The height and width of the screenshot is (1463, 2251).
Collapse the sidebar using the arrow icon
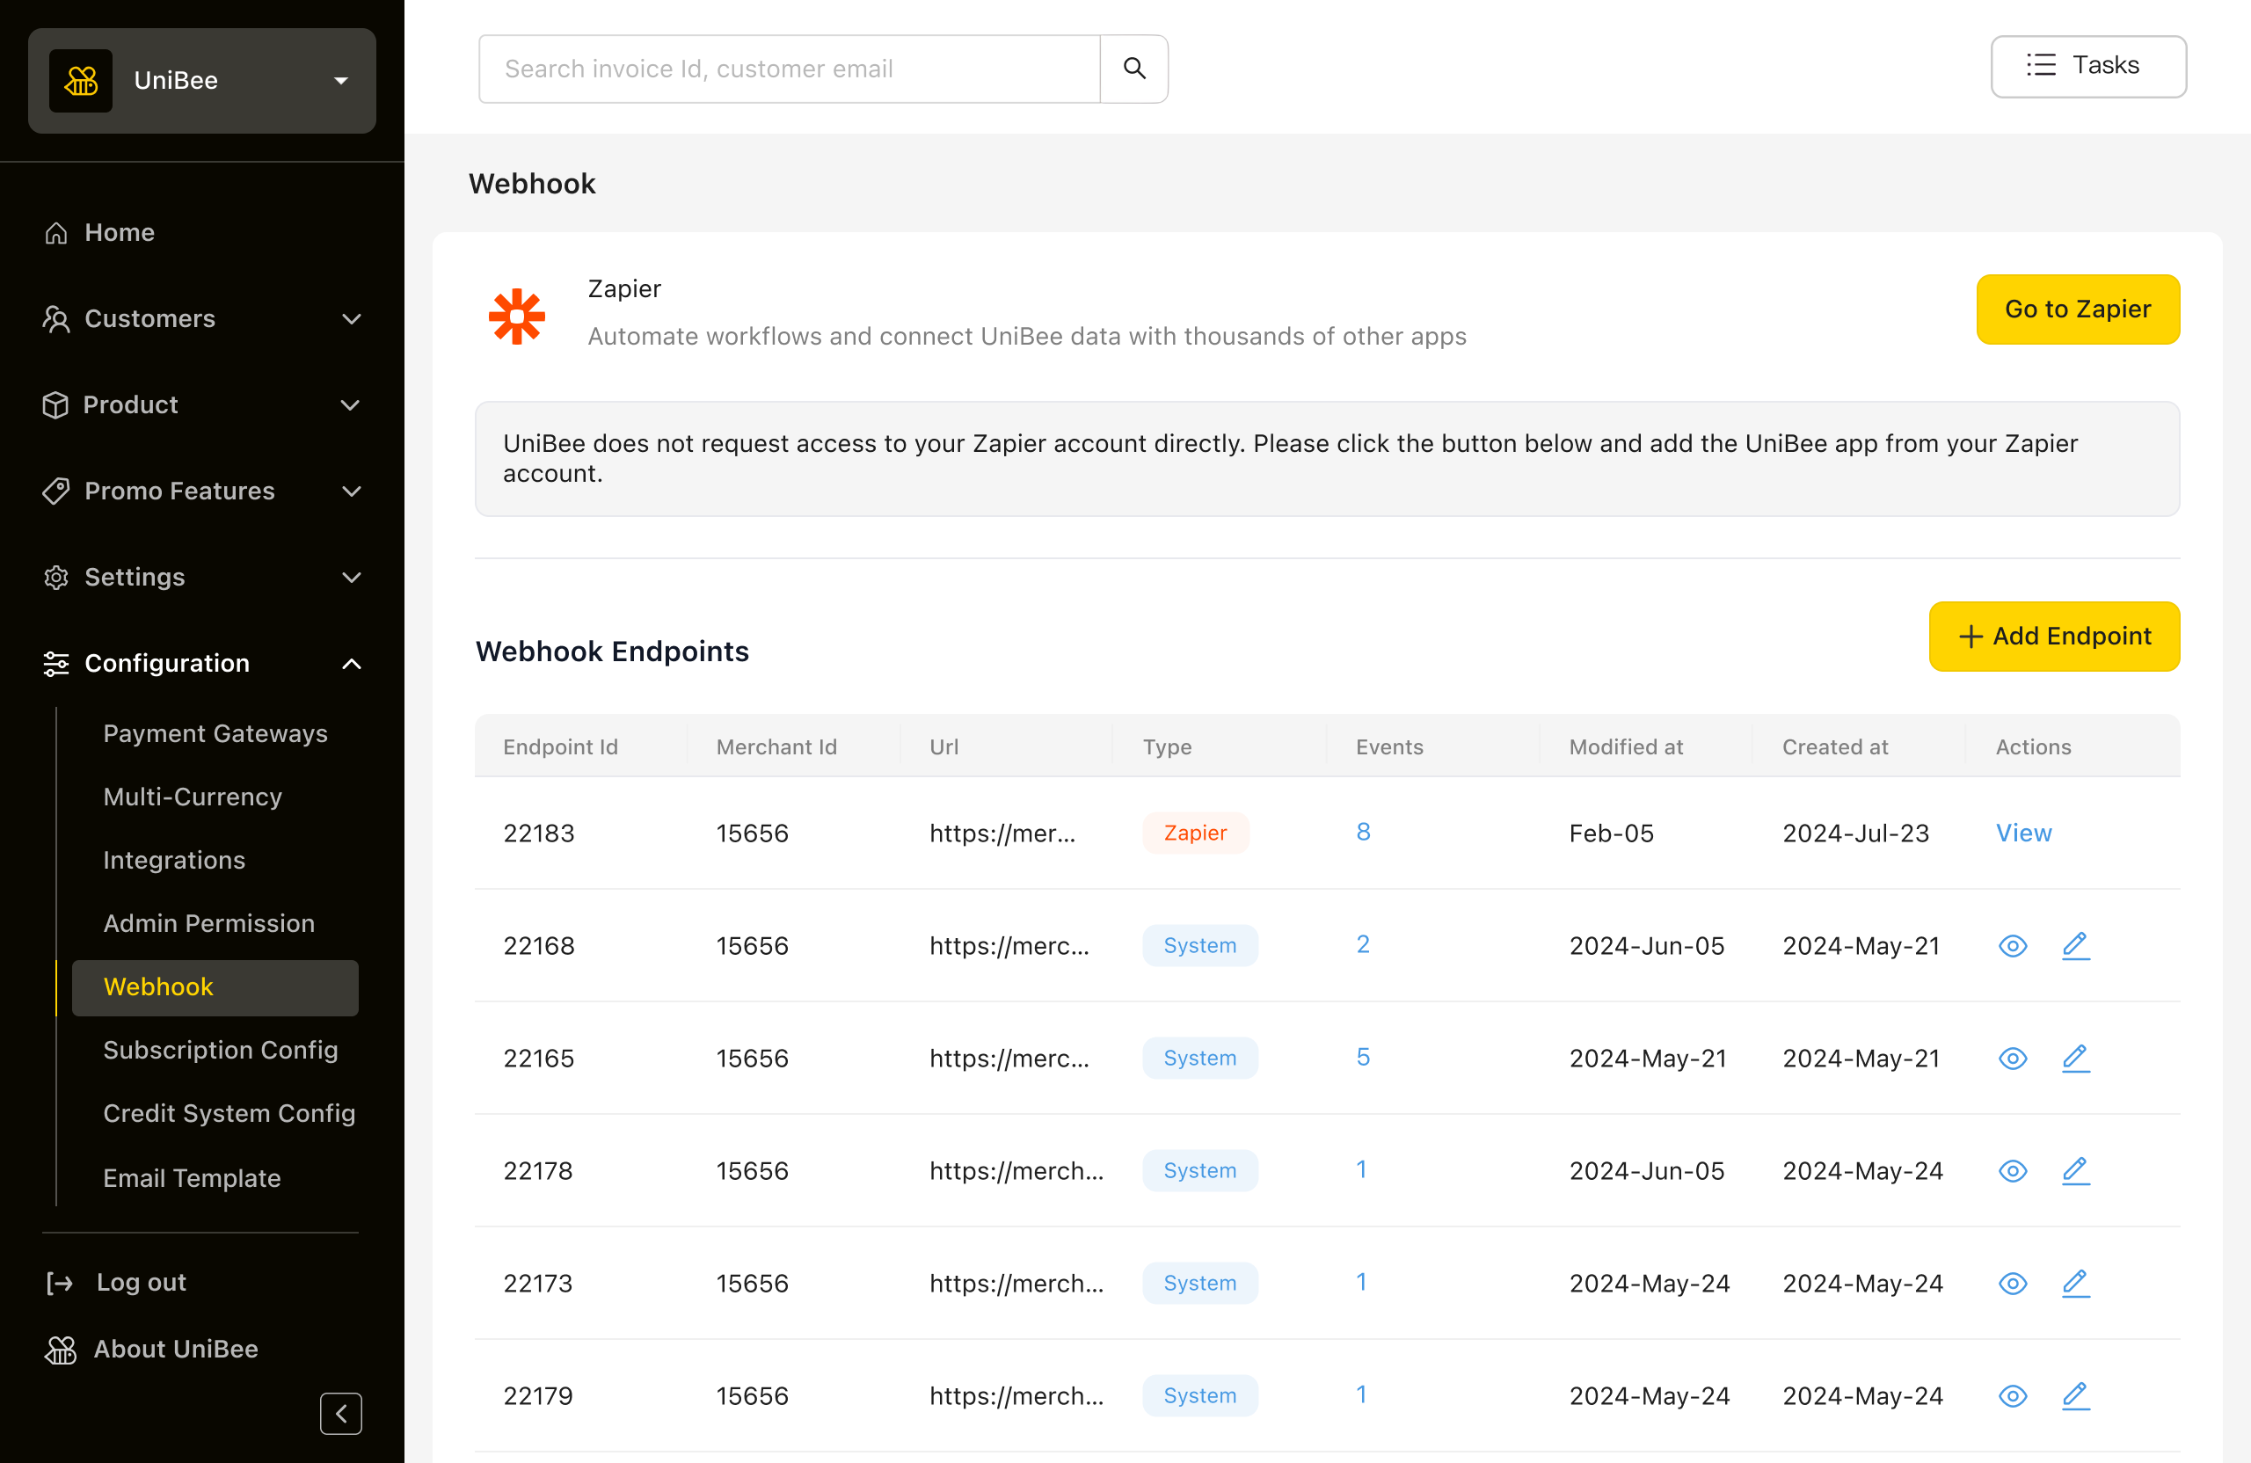coord(340,1413)
